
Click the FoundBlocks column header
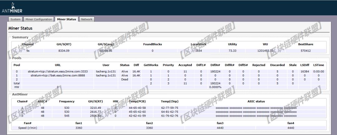tap(153, 44)
